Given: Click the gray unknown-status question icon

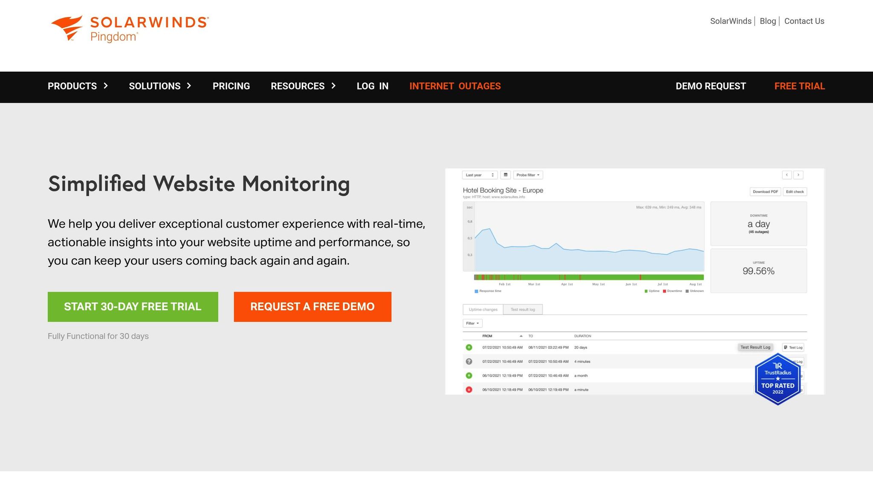Looking at the screenshot, I should tap(469, 361).
